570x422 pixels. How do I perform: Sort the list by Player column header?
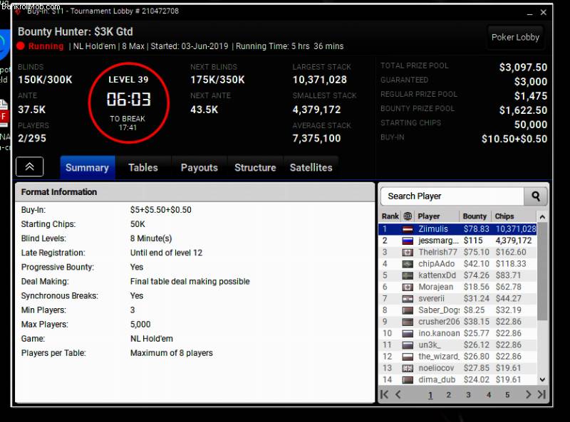(429, 216)
